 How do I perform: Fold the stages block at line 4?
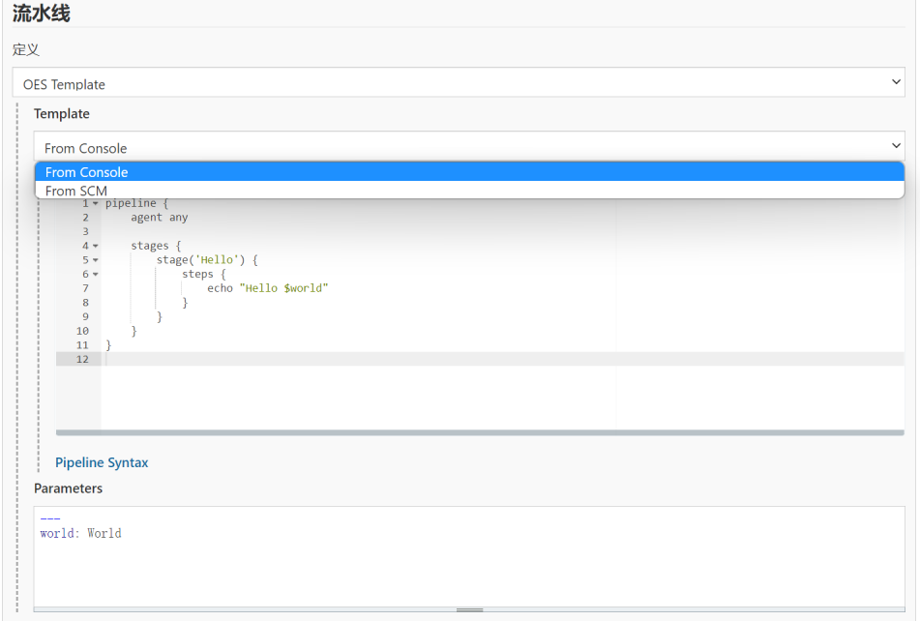pos(96,247)
